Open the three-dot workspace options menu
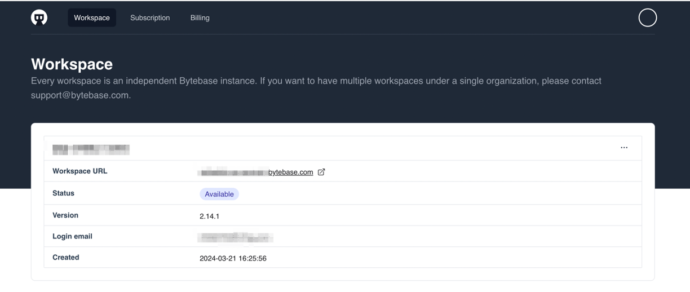Screen dimensions: 690x292 click(x=623, y=148)
